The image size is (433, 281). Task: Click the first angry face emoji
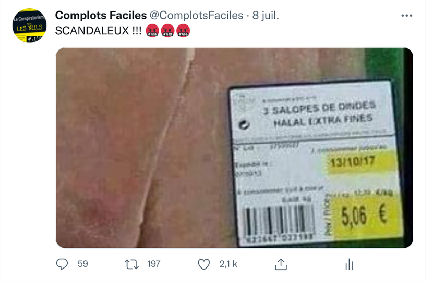click(x=152, y=31)
